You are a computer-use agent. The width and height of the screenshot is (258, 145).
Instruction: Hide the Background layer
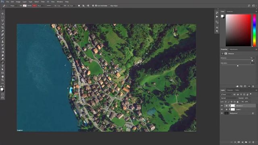pos(222,113)
